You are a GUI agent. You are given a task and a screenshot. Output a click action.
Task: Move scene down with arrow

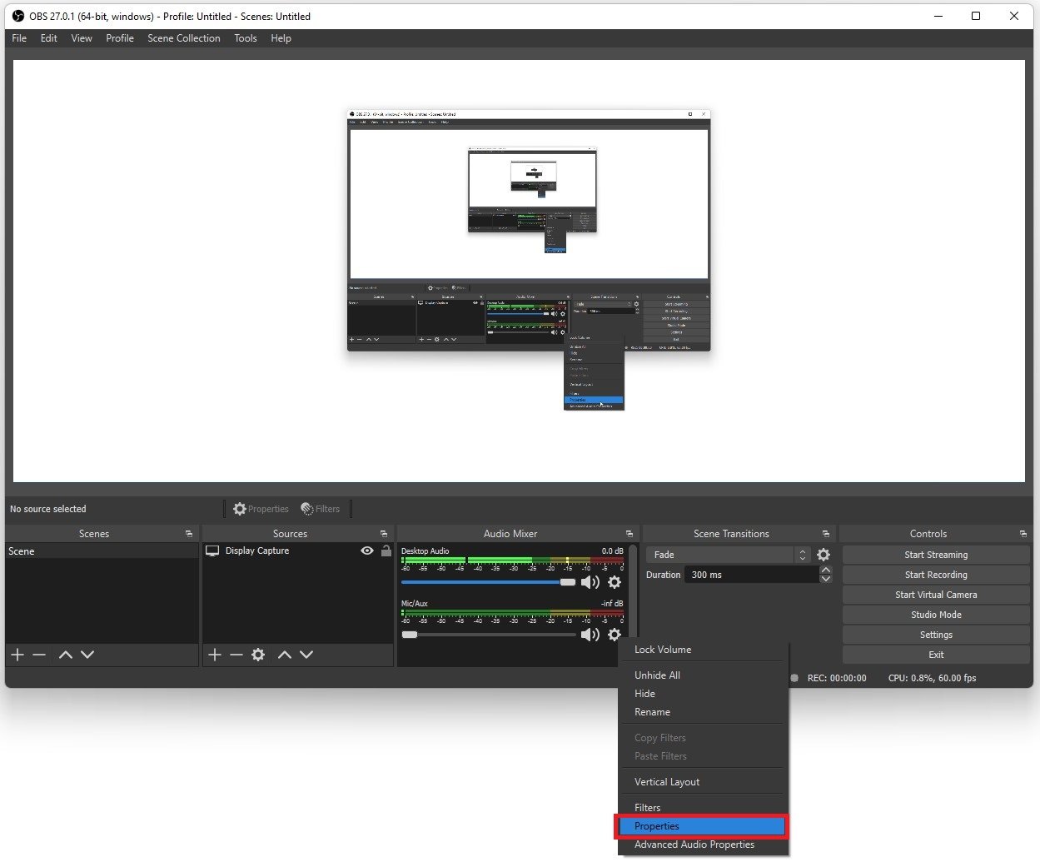pyautogui.click(x=87, y=655)
